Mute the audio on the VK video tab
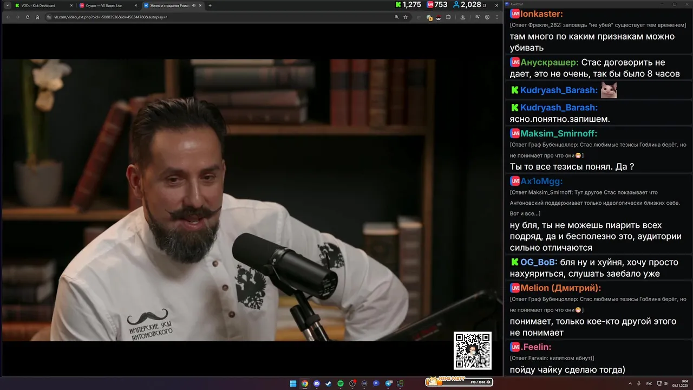 click(x=193, y=5)
